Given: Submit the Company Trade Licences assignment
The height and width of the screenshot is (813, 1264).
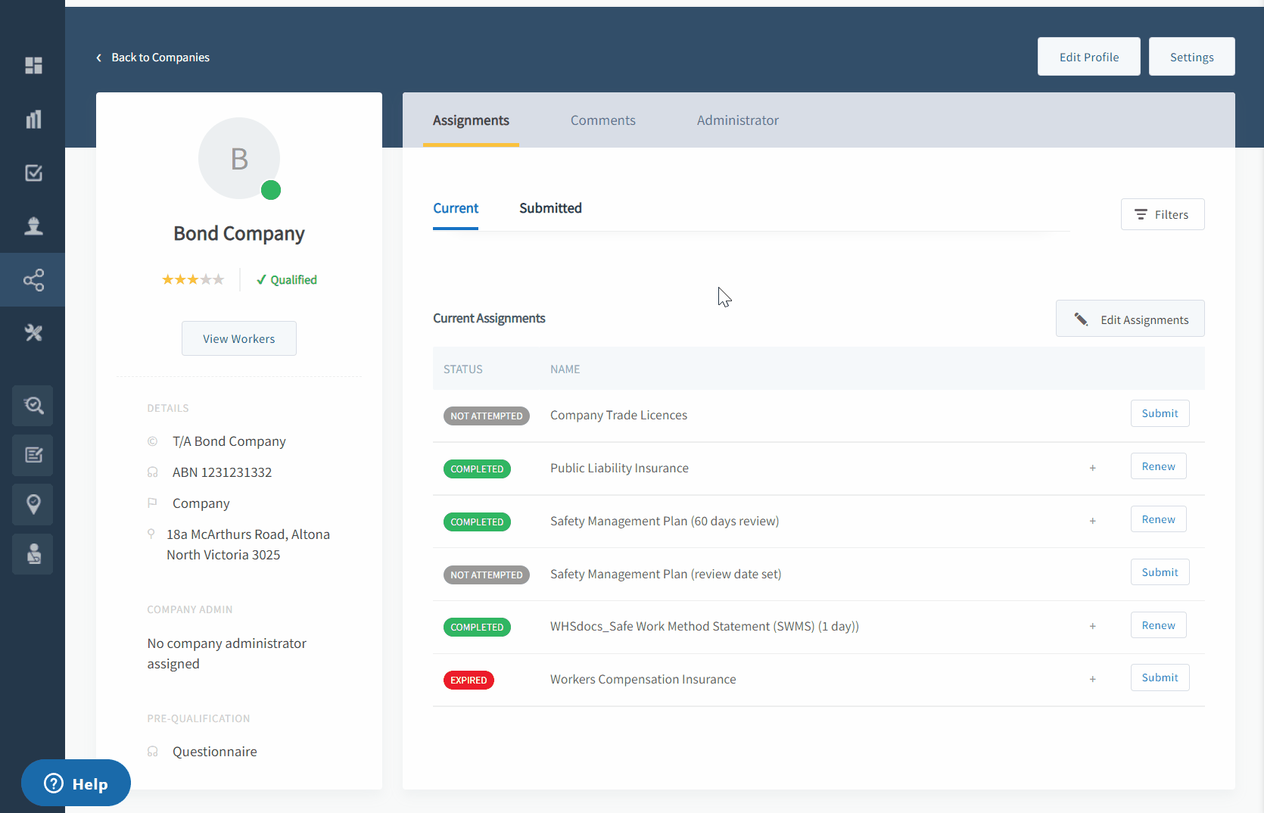Looking at the screenshot, I should click(x=1159, y=414).
